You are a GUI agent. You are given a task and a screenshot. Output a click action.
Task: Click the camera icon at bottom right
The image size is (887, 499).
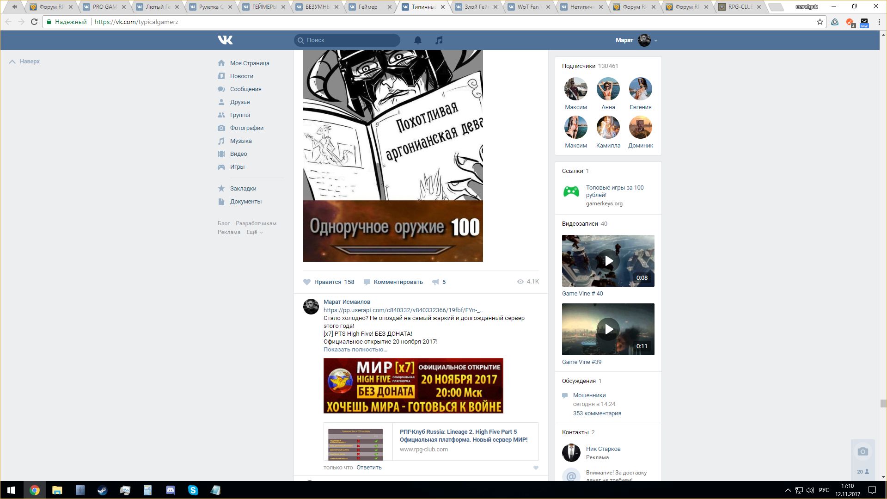pos(863,452)
